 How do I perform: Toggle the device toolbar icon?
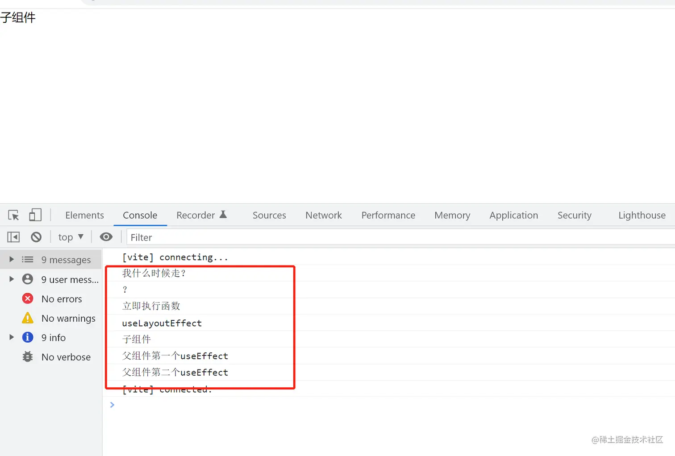tap(35, 215)
